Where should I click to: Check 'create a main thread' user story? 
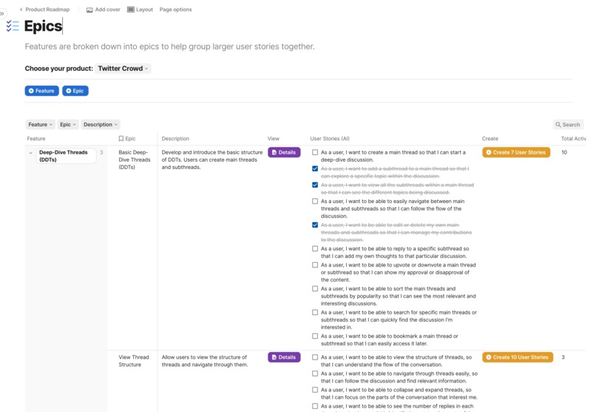315,153
